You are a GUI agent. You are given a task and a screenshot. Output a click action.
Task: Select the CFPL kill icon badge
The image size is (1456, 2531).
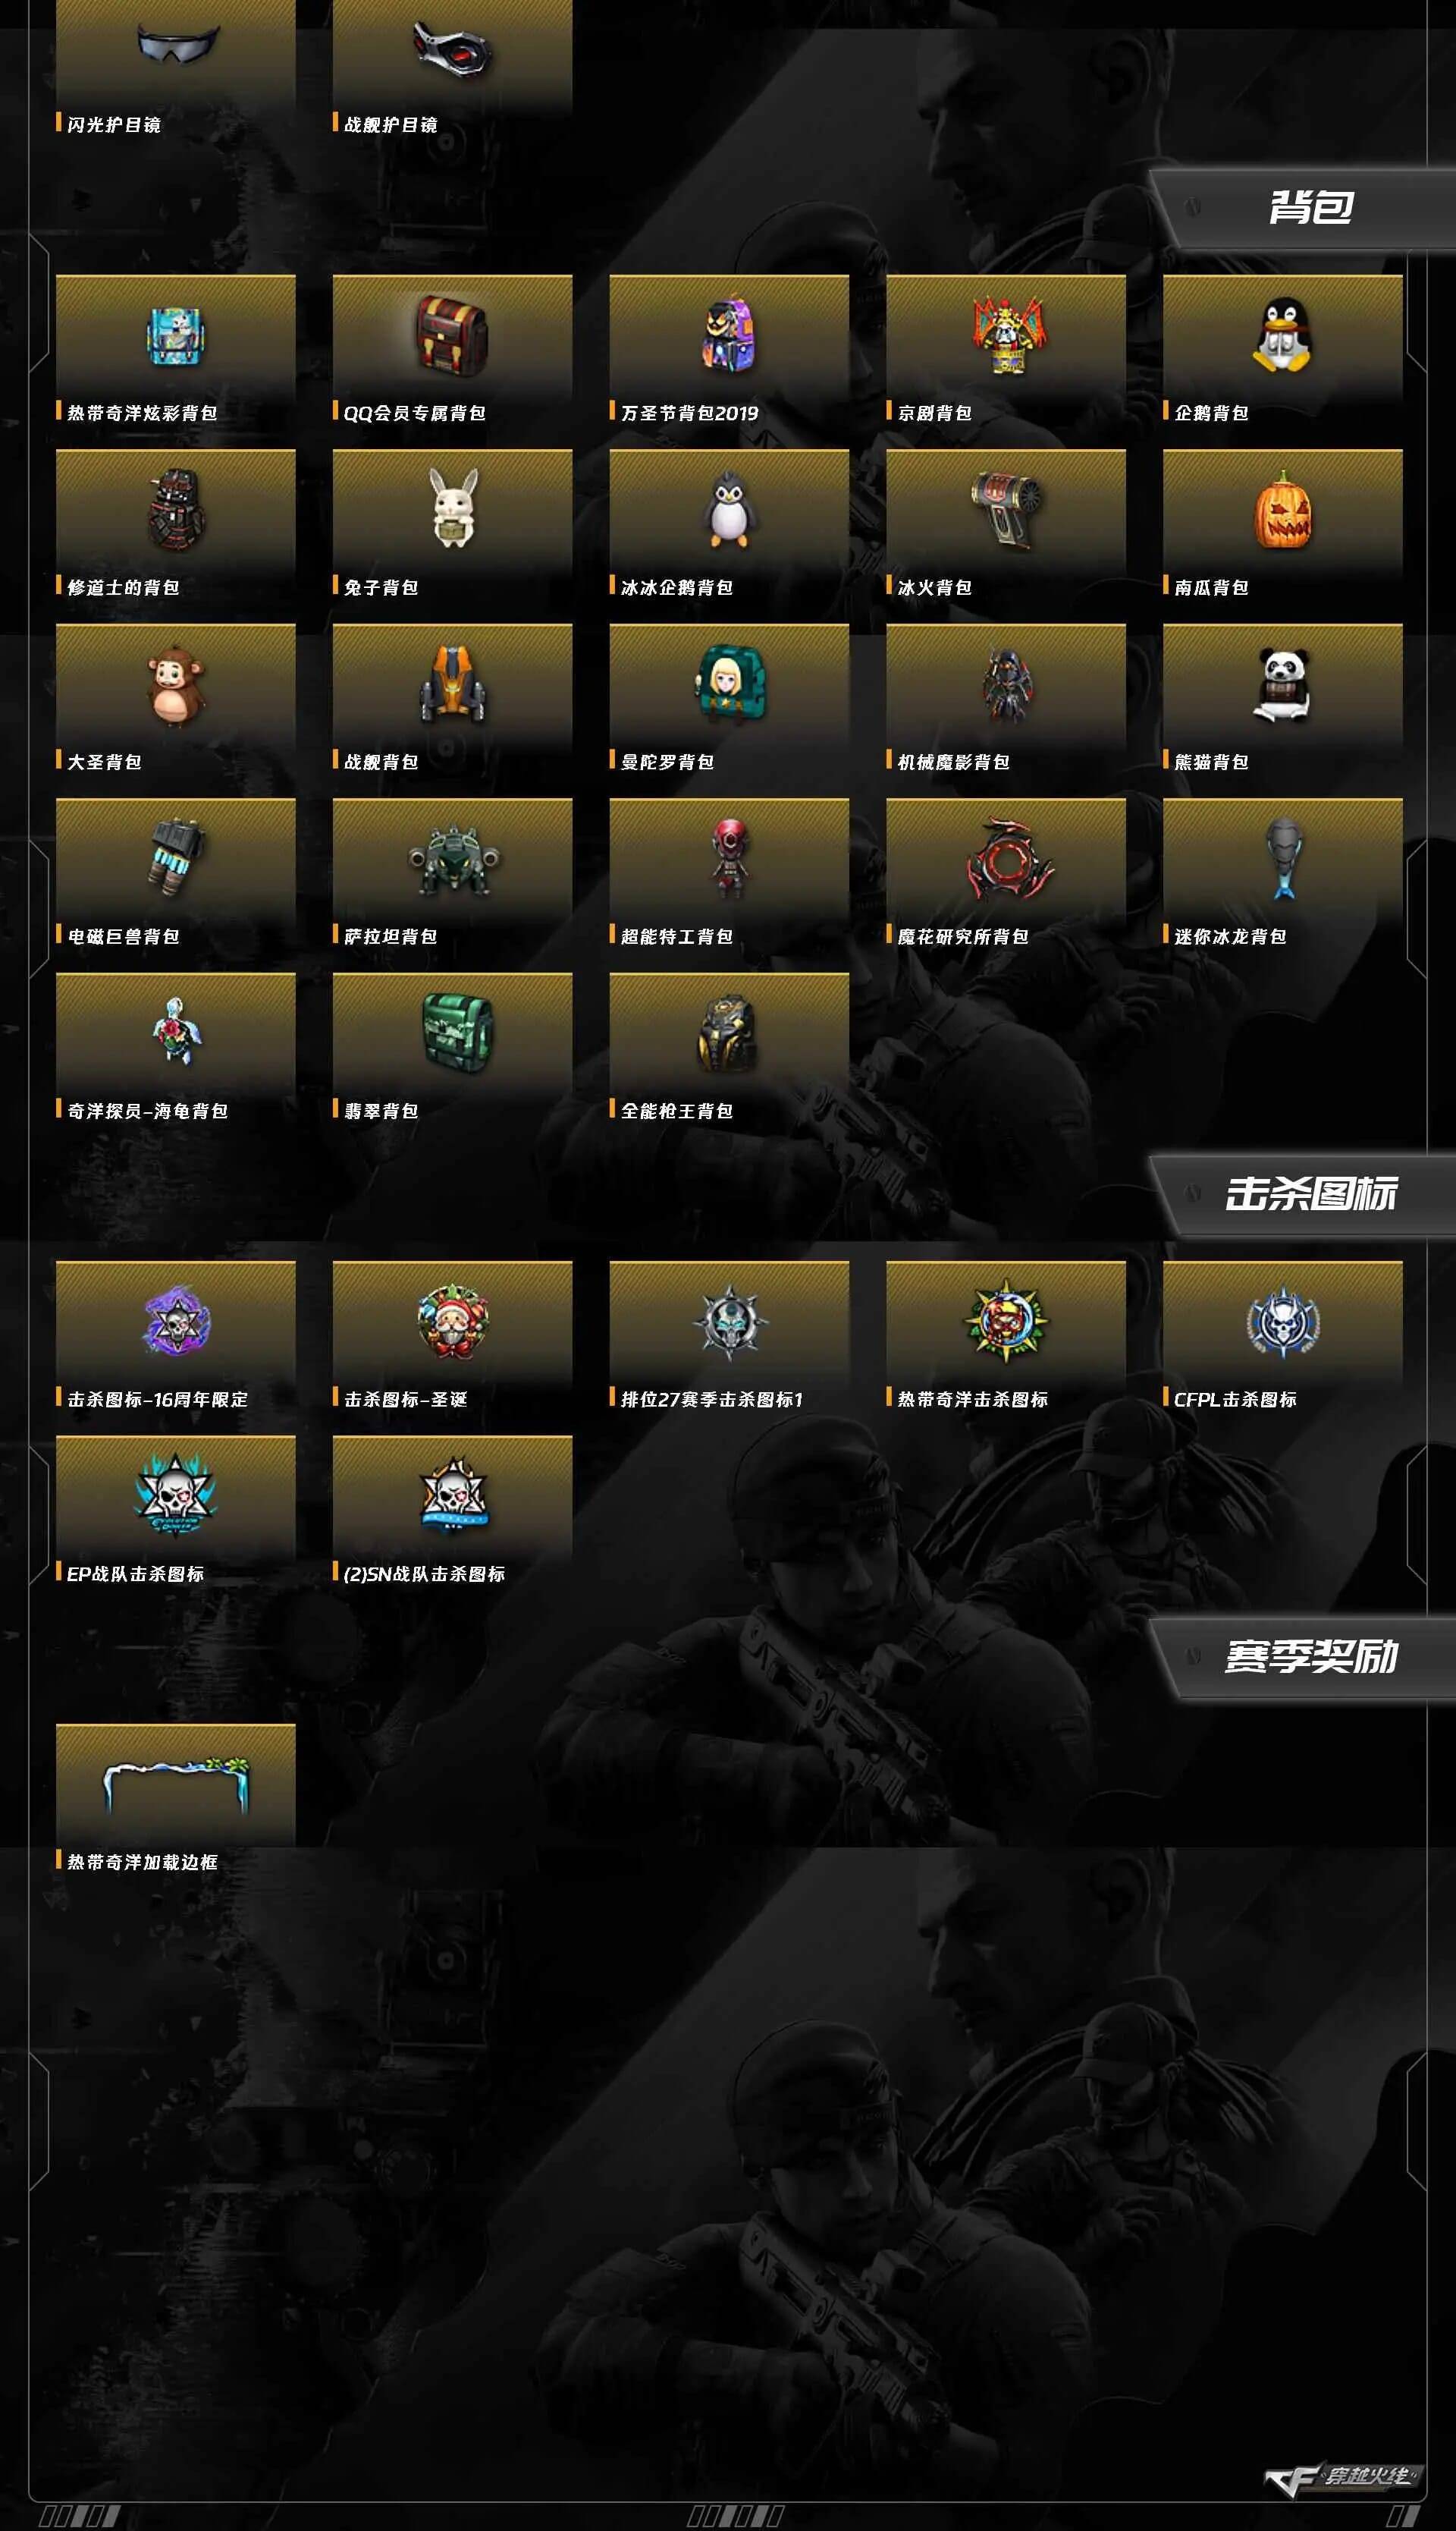pyautogui.click(x=1282, y=1322)
